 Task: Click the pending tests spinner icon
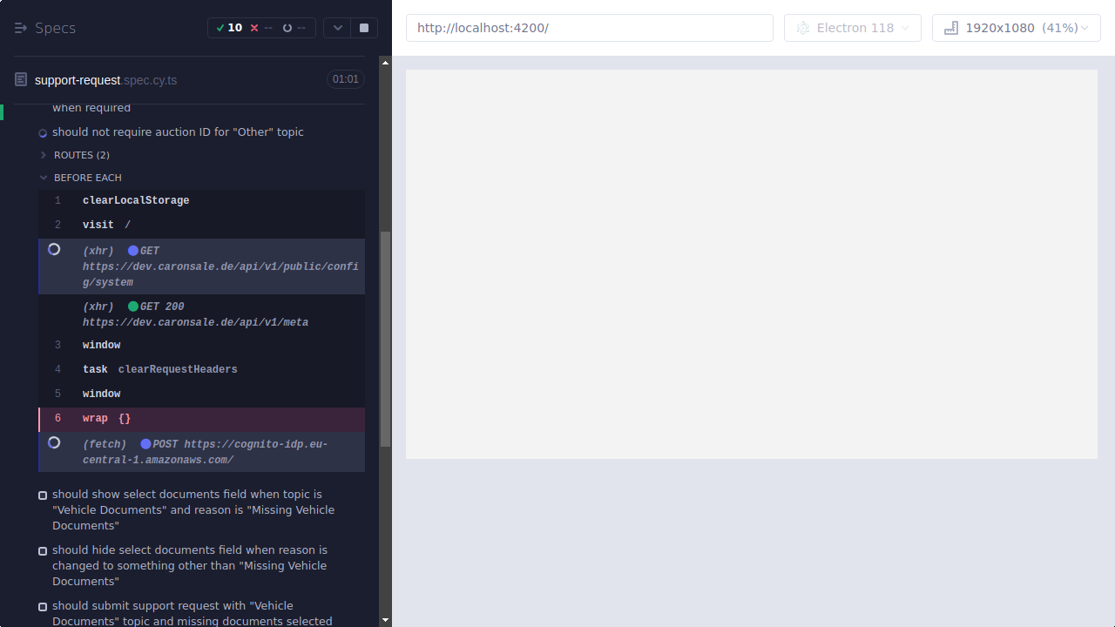pyautogui.click(x=287, y=27)
